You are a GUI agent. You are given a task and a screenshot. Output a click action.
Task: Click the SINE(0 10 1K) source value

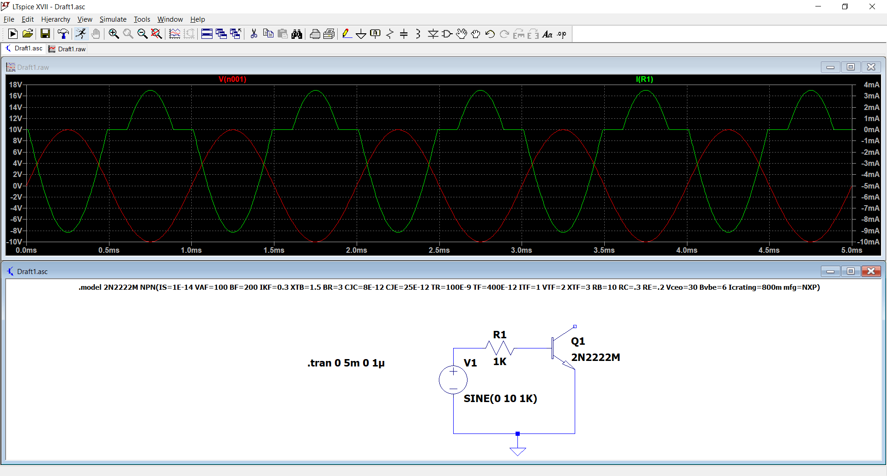point(500,398)
